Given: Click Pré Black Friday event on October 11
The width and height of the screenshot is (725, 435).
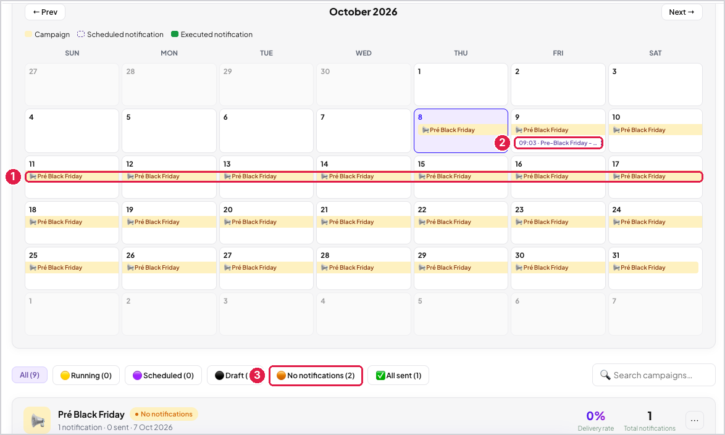Looking at the screenshot, I should click(72, 176).
